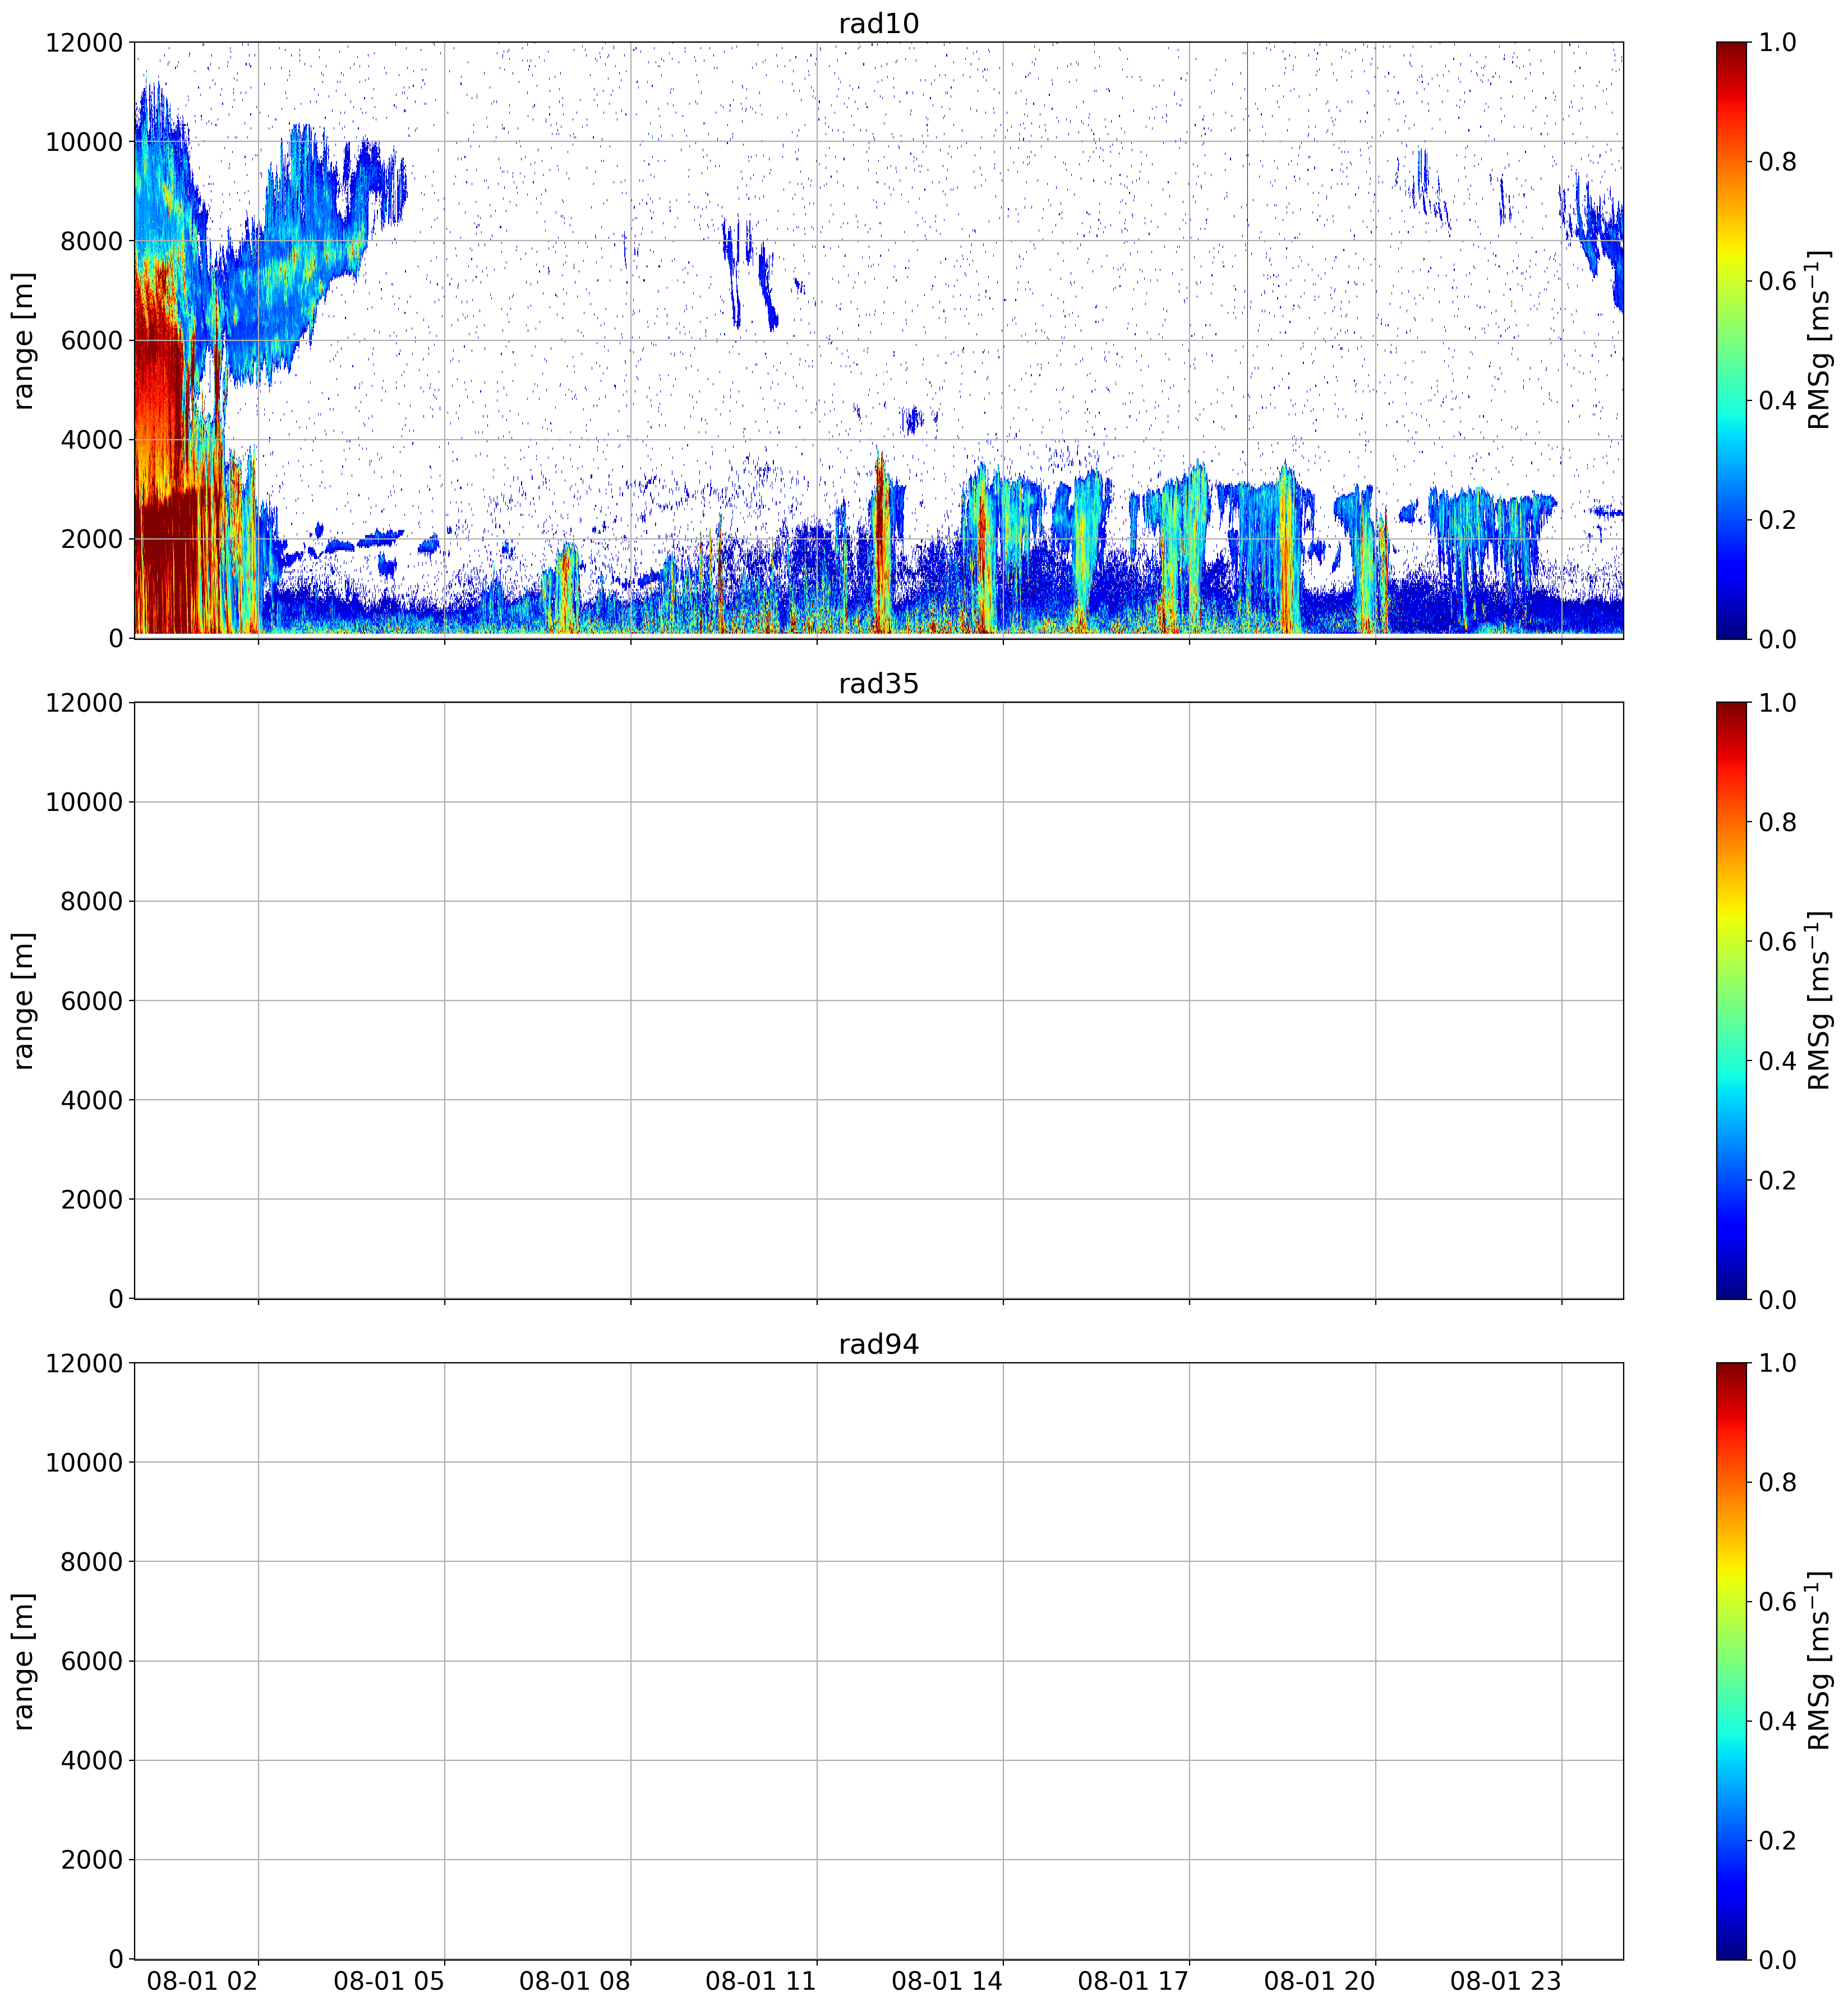This screenshot has width=1848, height=2006.
Task: Click the 1.0 tick on rad10 colorbar
Action: point(1777,43)
